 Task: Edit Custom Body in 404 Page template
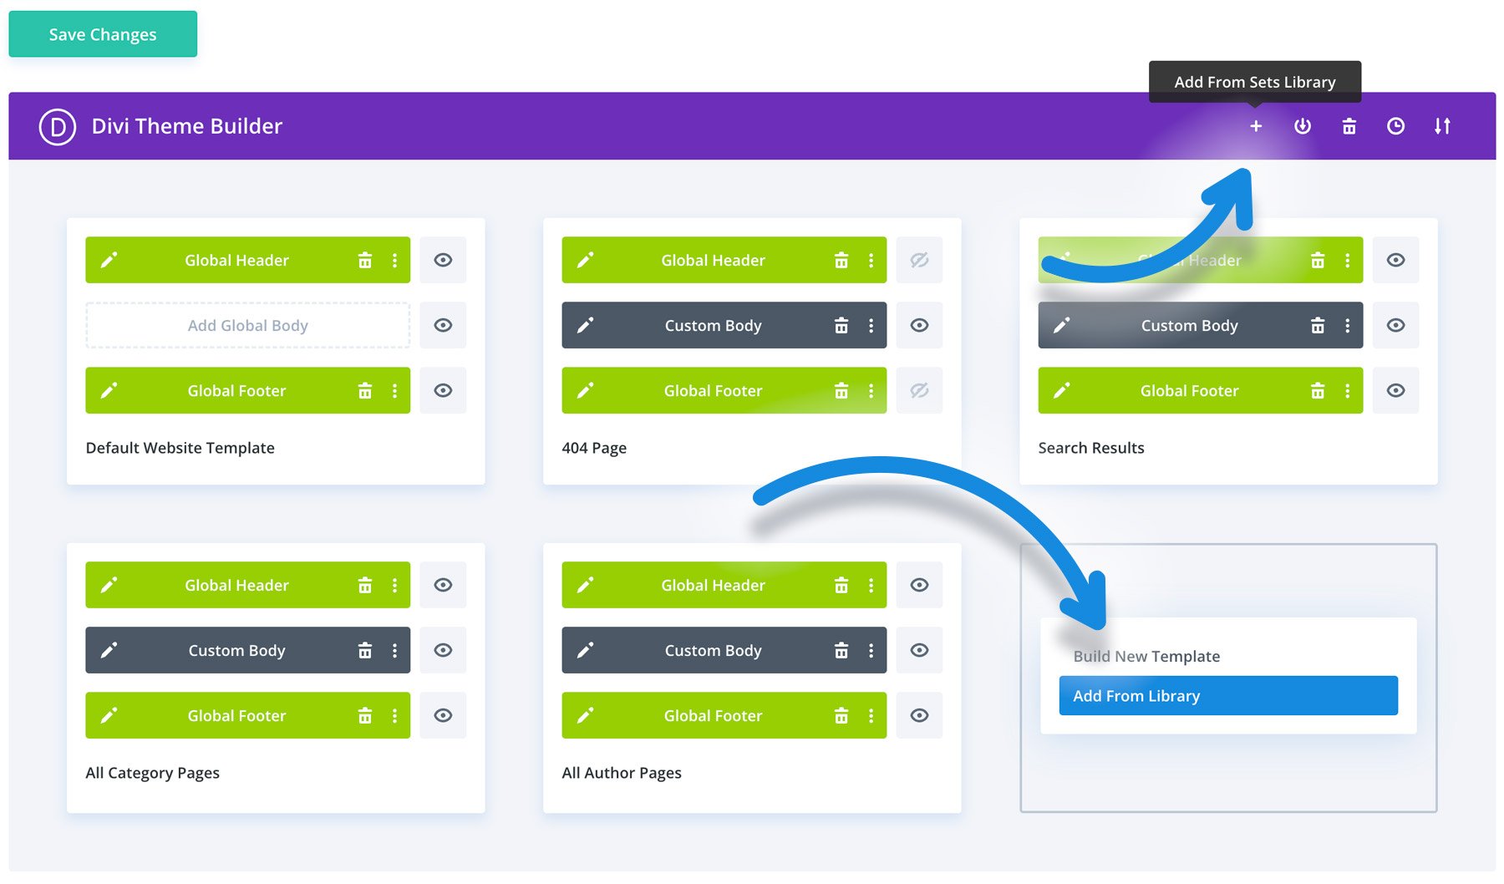(585, 325)
